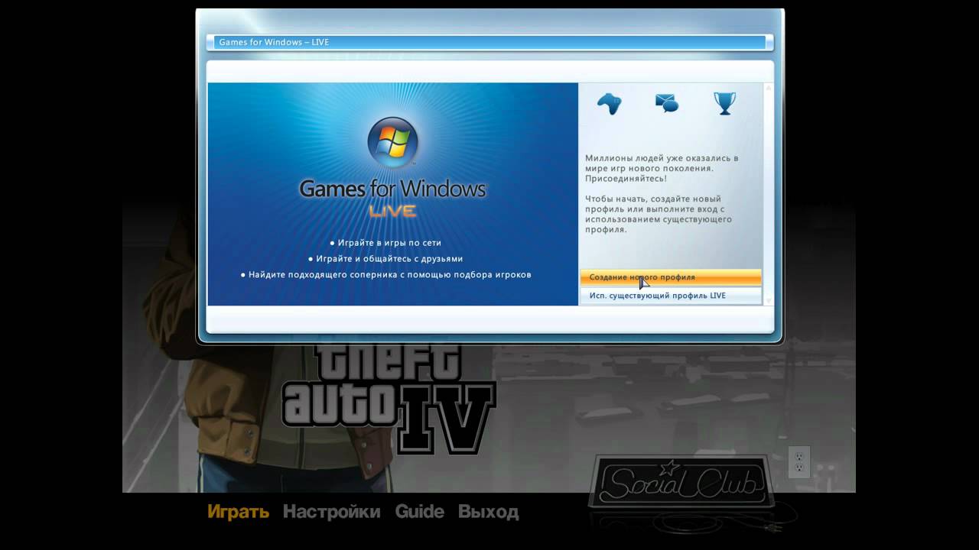Choose Выход to exit the game
This screenshot has width=979, height=550.
pos(488,512)
